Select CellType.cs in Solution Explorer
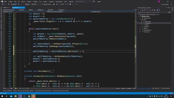 click(x=147, y=27)
